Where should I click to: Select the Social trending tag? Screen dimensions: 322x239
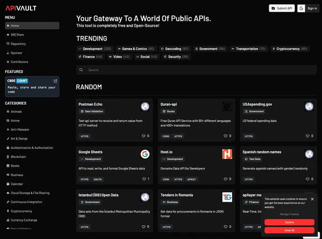click(147, 57)
